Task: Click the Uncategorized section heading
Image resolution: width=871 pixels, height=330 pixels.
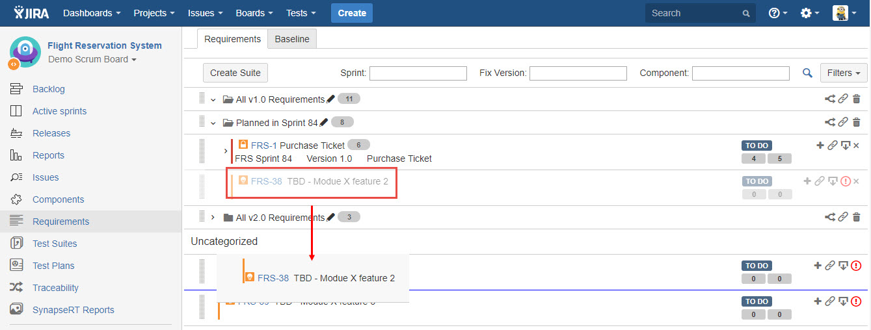Action: click(x=224, y=241)
